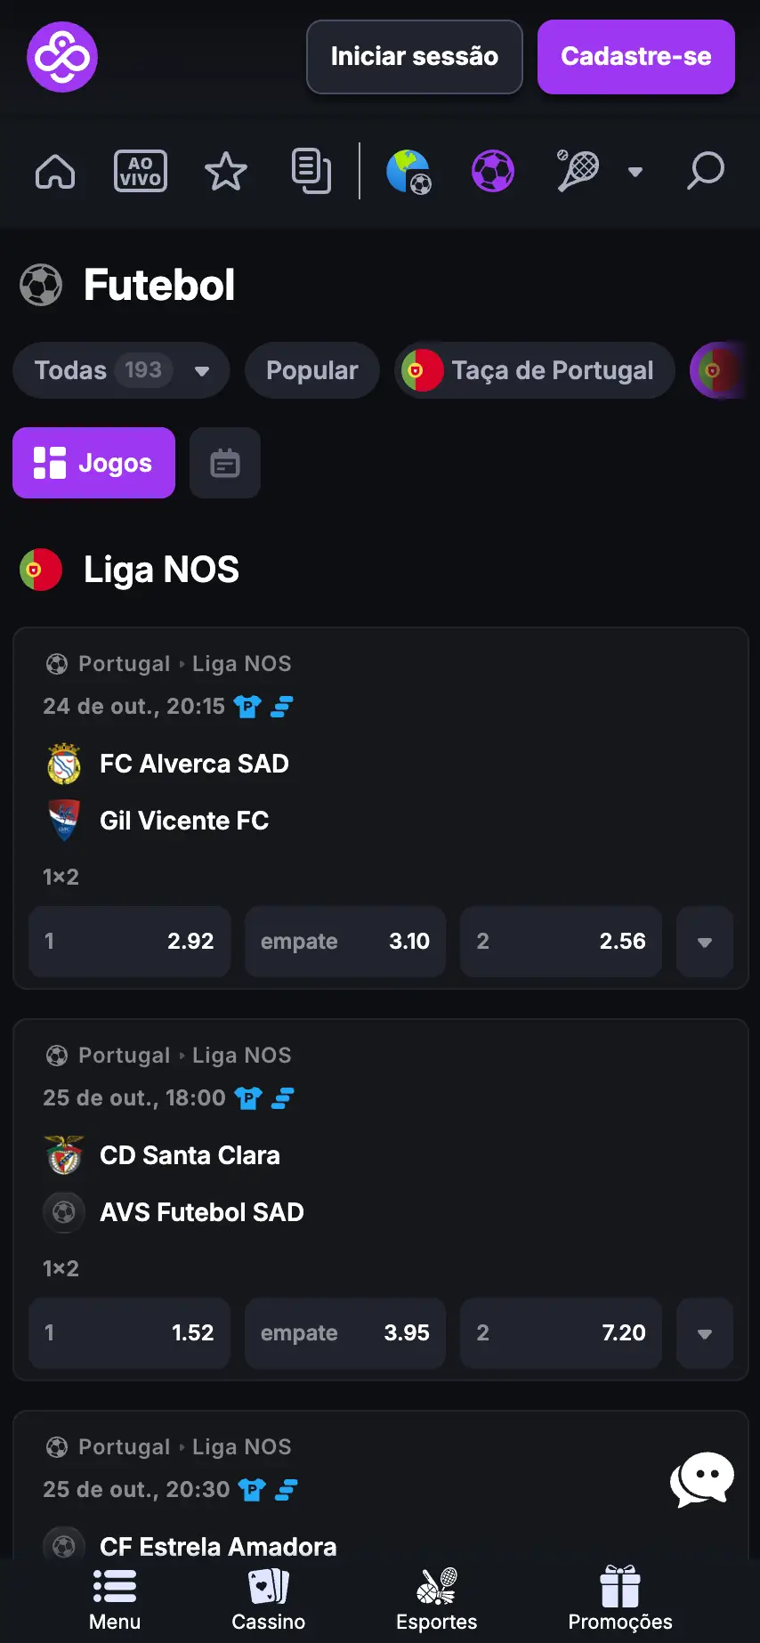Screen dimensions: 760x1643
Task: Select the purple football sport icon
Action: click(493, 171)
